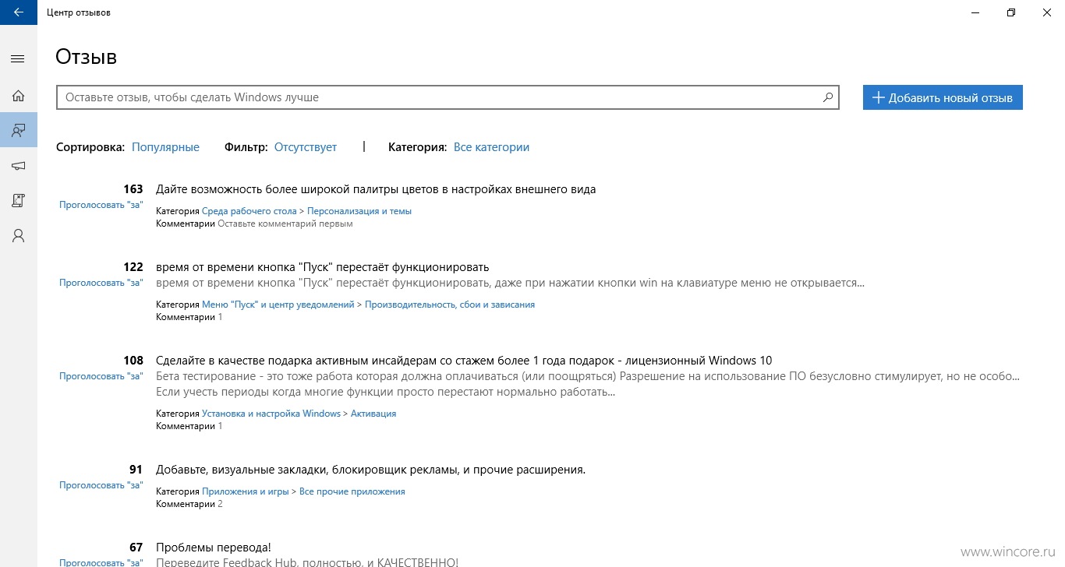The height and width of the screenshot is (567, 1065).
Task: Open Среда рабочего стола category link
Action: [249, 211]
